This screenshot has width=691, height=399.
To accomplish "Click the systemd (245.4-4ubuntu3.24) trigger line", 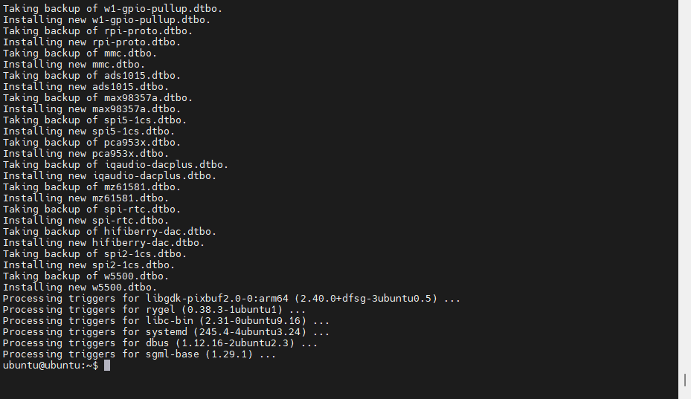I will pos(166,332).
